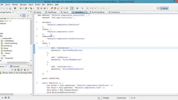Toggle Mark Occurrences highlighter icon
Image resolution: width=178 pixels, height=100 pixels.
coord(72,8)
